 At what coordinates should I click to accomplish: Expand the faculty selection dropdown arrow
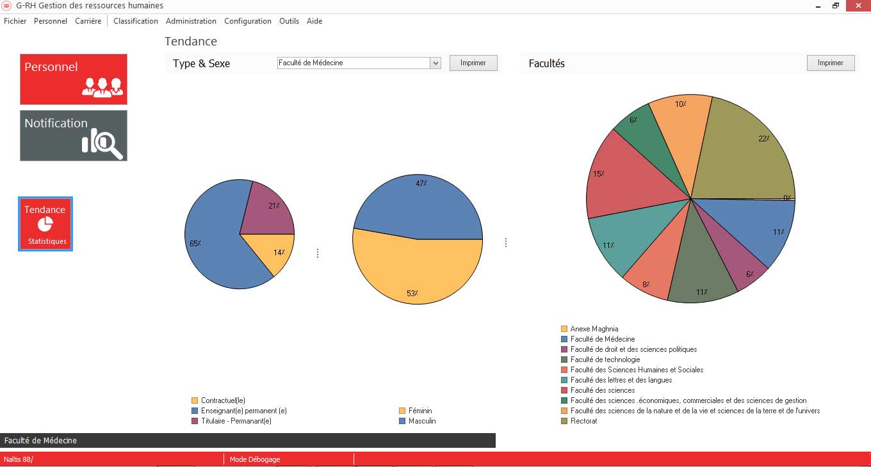tap(435, 63)
